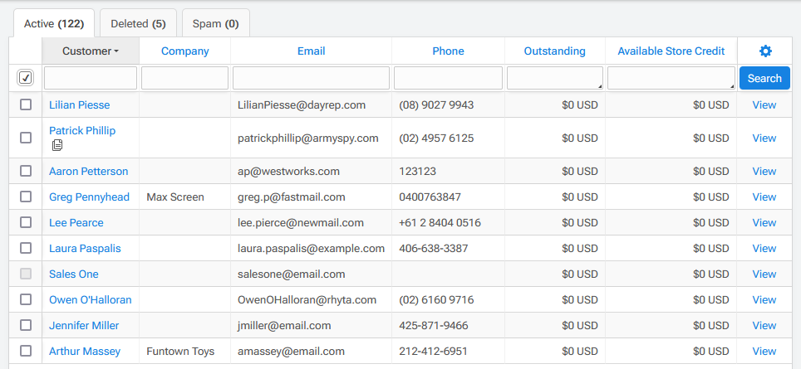Open the Available Store Credit filter dropdown
801x369 pixels.
pos(671,78)
